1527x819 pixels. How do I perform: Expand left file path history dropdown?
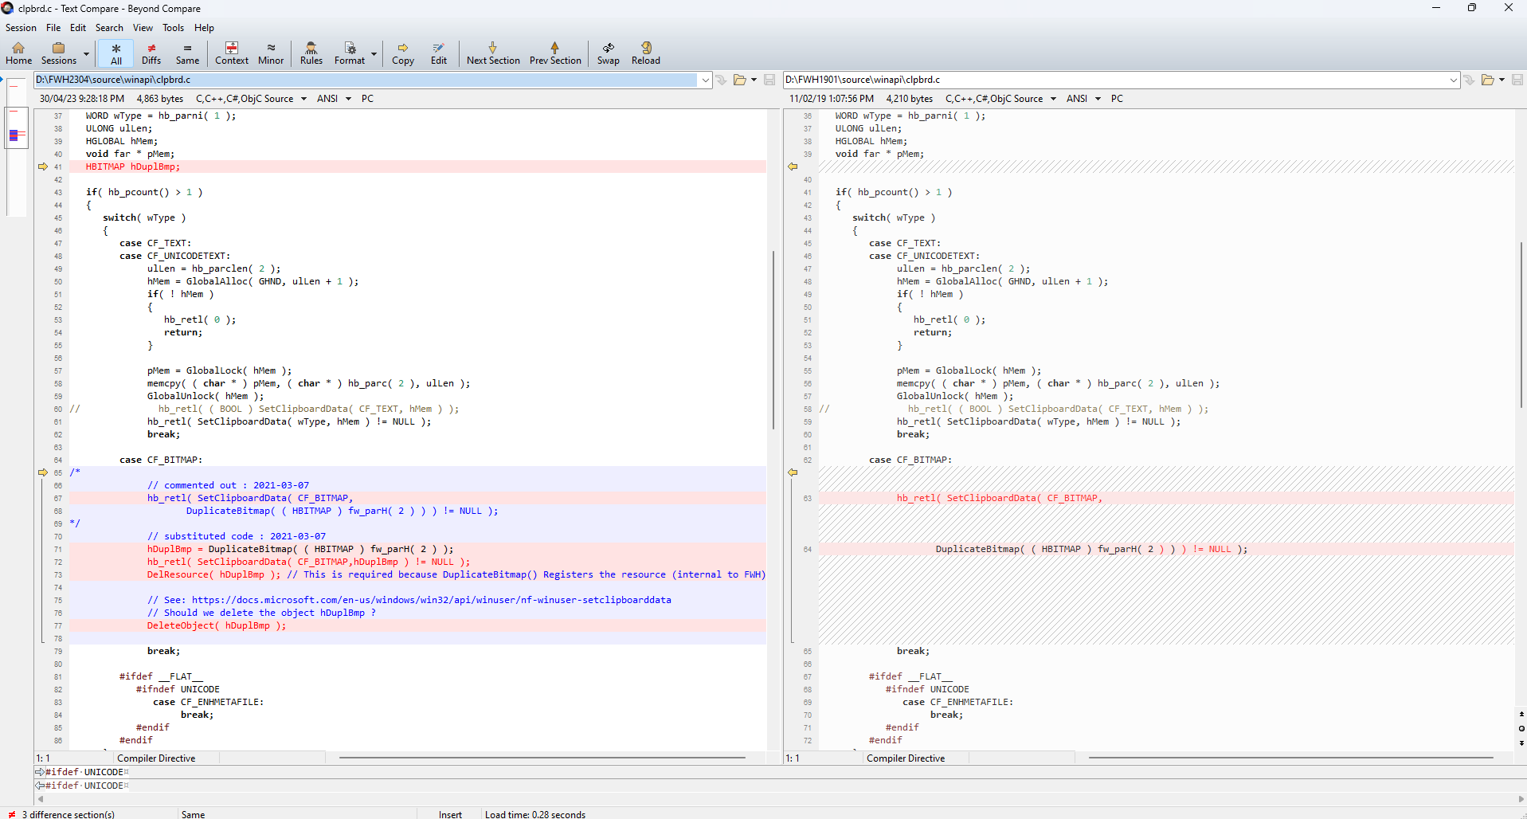705,80
